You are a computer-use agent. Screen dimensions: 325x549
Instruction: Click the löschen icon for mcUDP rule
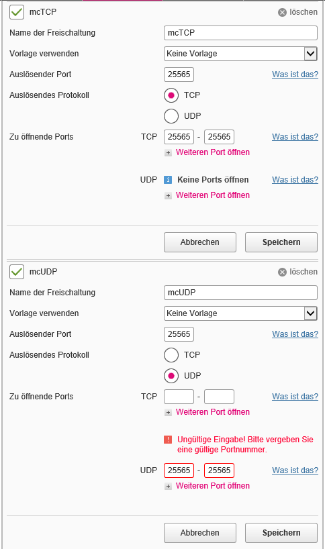click(x=282, y=272)
